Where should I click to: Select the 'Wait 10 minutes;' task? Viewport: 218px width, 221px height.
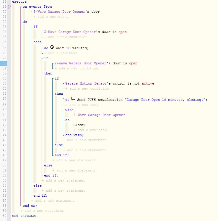point(72,48)
